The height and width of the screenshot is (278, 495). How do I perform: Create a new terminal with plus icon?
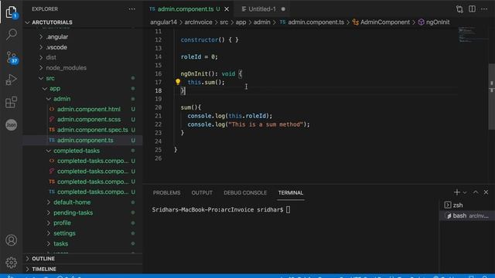pyautogui.click(x=456, y=192)
